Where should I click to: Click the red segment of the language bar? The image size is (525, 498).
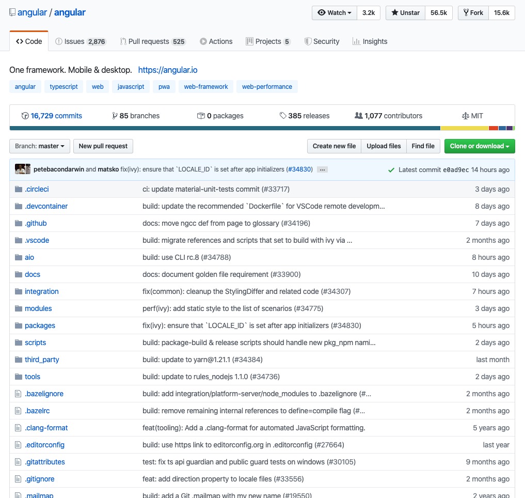494,128
